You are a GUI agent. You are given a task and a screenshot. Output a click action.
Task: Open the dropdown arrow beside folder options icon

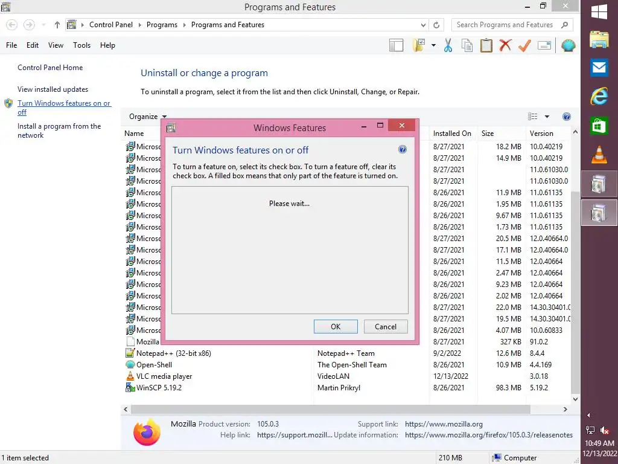click(x=433, y=45)
